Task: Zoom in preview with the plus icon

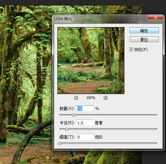Action: pyautogui.click(x=105, y=98)
